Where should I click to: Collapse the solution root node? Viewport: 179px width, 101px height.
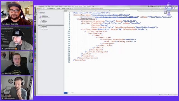point(38,12)
